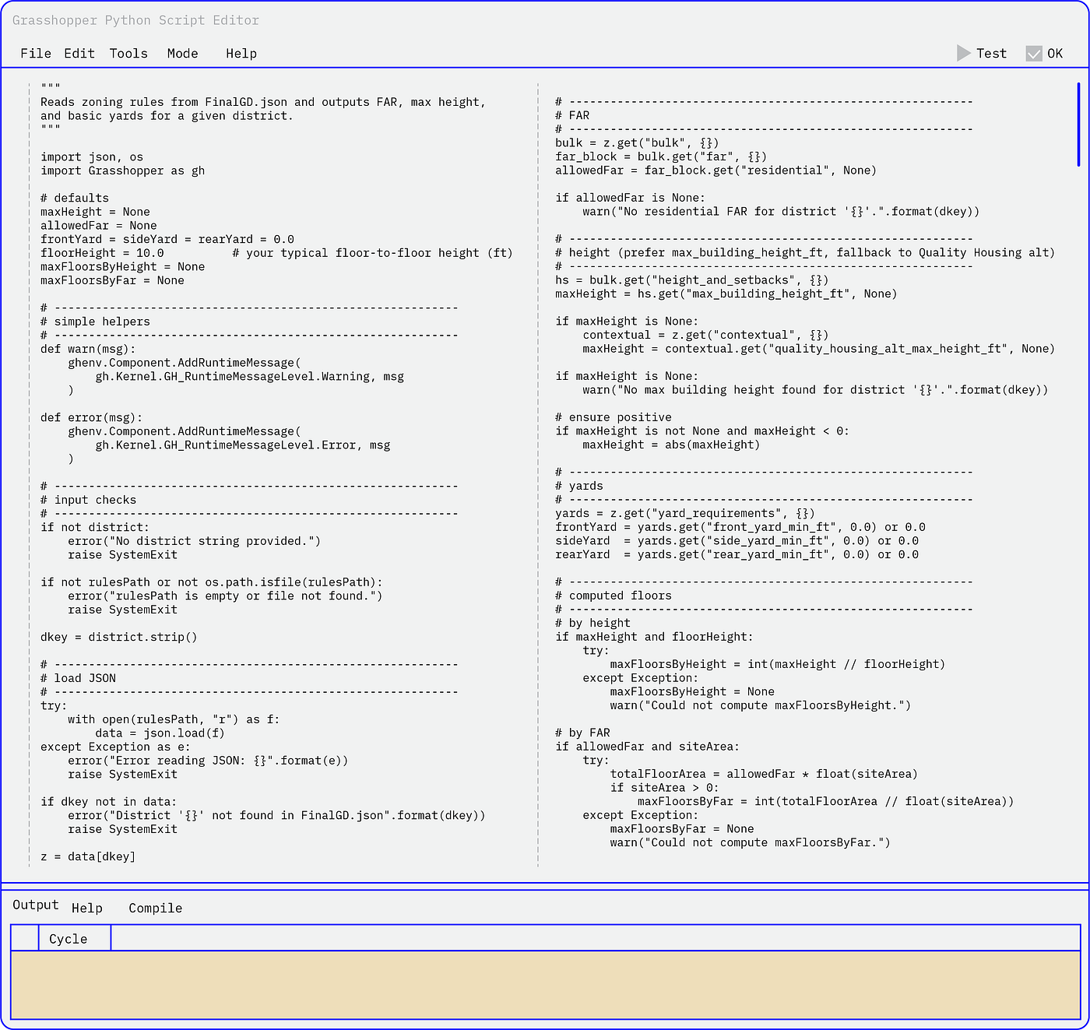Click the Cycle column header

pyautogui.click(x=75, y=938)
